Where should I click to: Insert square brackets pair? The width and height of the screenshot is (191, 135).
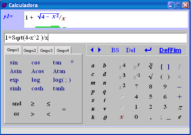pos(165,67)
